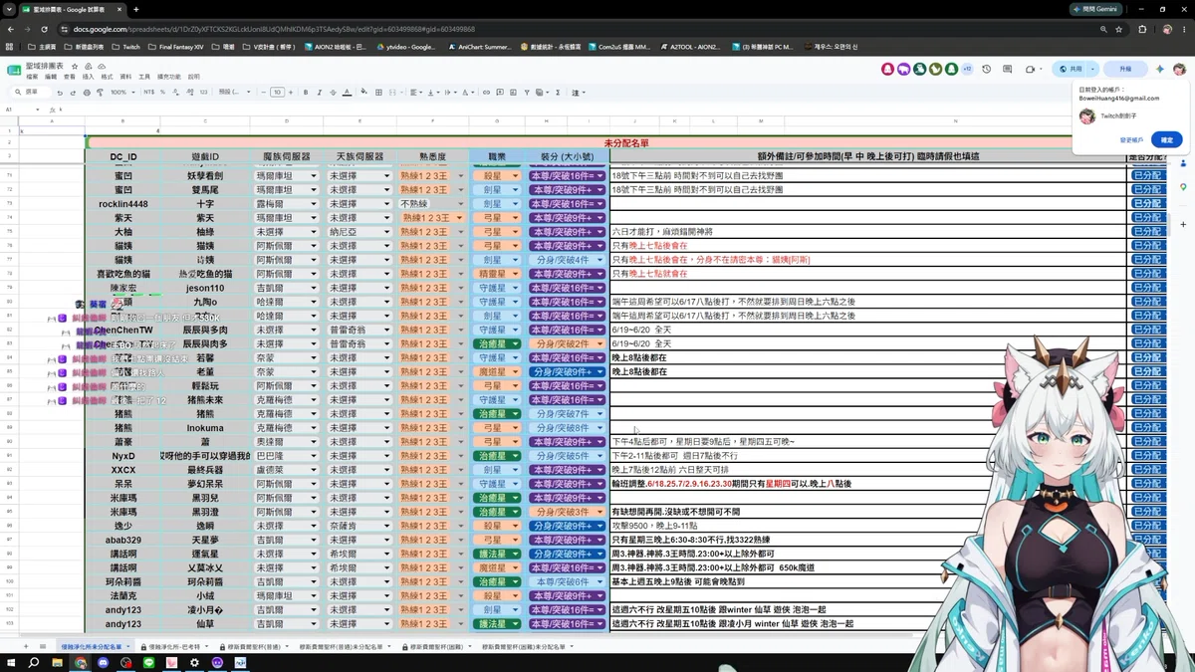Image resolution: width=1195 pixels, height=672 pixels.
Task: Format as percent button
Action: (163, 93)
